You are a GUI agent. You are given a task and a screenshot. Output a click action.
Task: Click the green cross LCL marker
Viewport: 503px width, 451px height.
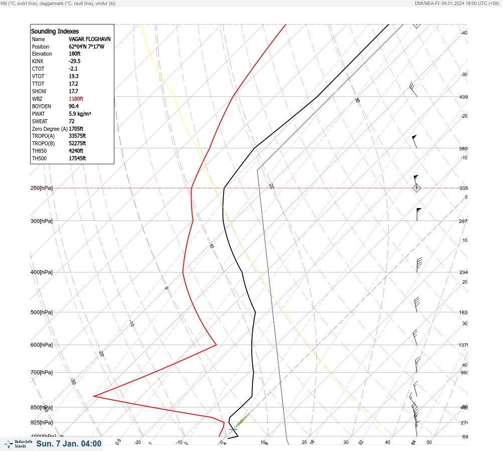(x=233, y=429)
